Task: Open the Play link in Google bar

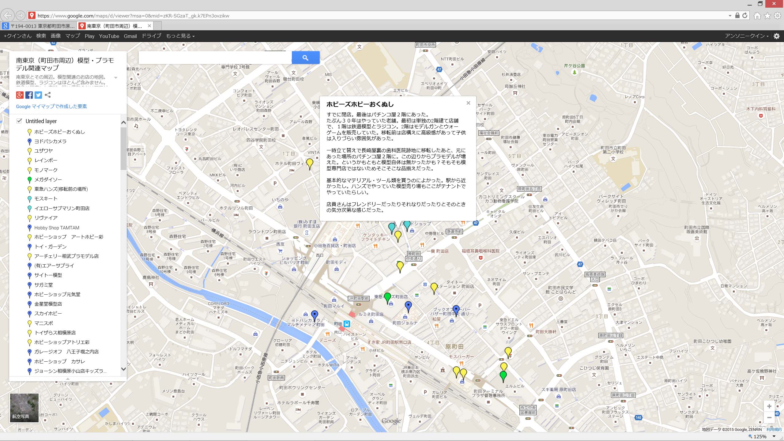Action: [89, 36]
